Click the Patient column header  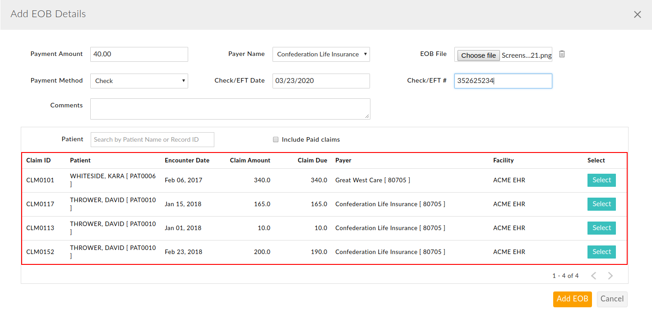point(80,160)
